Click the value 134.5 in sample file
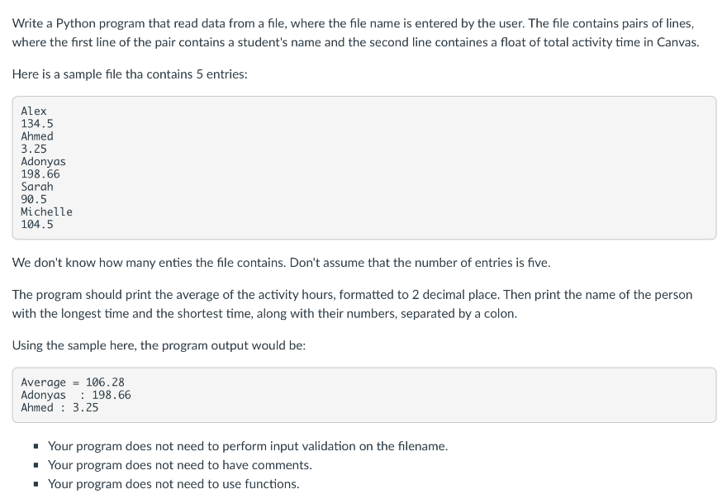The height and width of the screenshot is (494, 722). tap(37, 124)
